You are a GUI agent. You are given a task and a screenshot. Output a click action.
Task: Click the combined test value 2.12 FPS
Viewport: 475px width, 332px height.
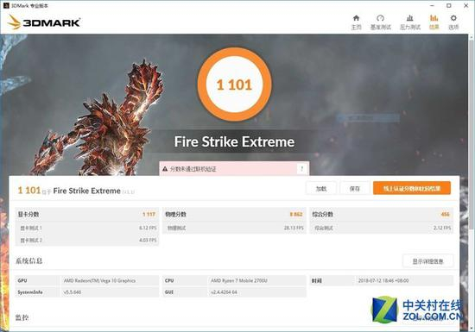coord(442,228)
